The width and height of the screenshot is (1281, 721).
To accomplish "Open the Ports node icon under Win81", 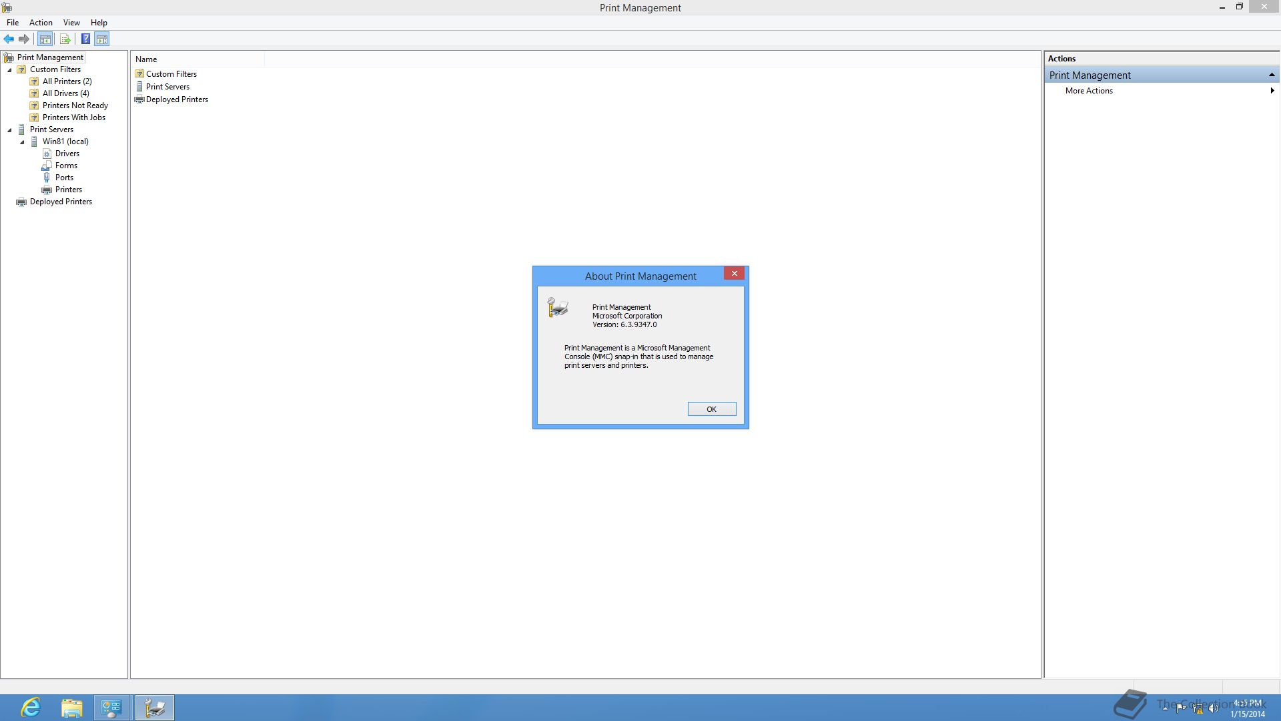I will click(47, 178).
